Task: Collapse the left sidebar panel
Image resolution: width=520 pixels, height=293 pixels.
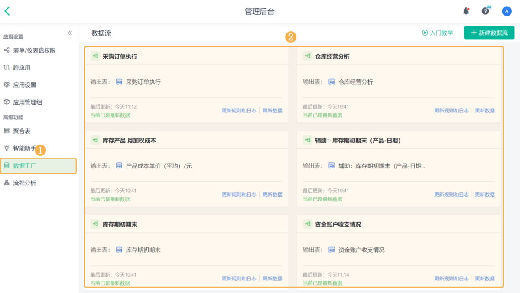Action: [70, 33]
